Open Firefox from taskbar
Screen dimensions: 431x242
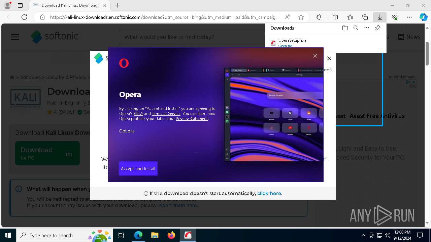tap(171, 235)
